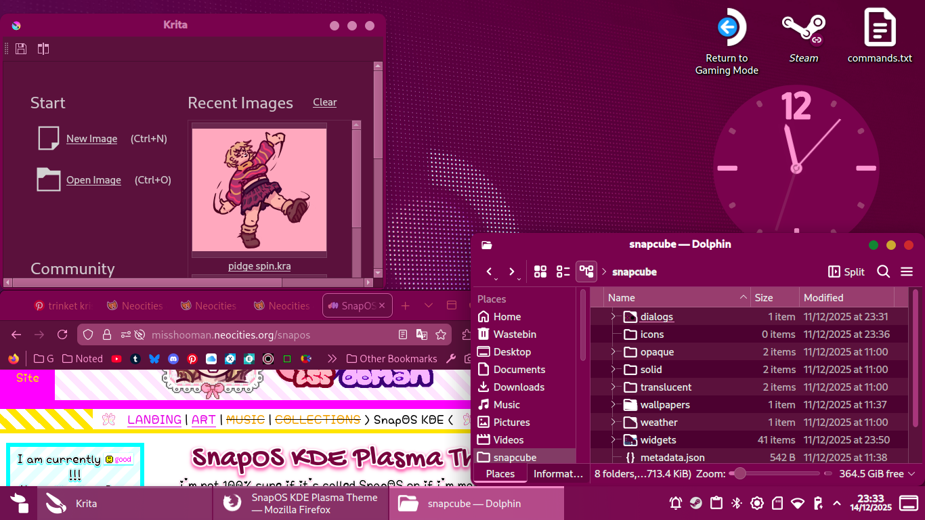The height and width of the screenshot is (520, 925).
Task: Click the Krita save document icon
Action: pos(21,49)
